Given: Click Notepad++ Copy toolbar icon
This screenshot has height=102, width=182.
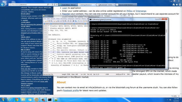Looking at the screenshot, I should pos(63,21).
